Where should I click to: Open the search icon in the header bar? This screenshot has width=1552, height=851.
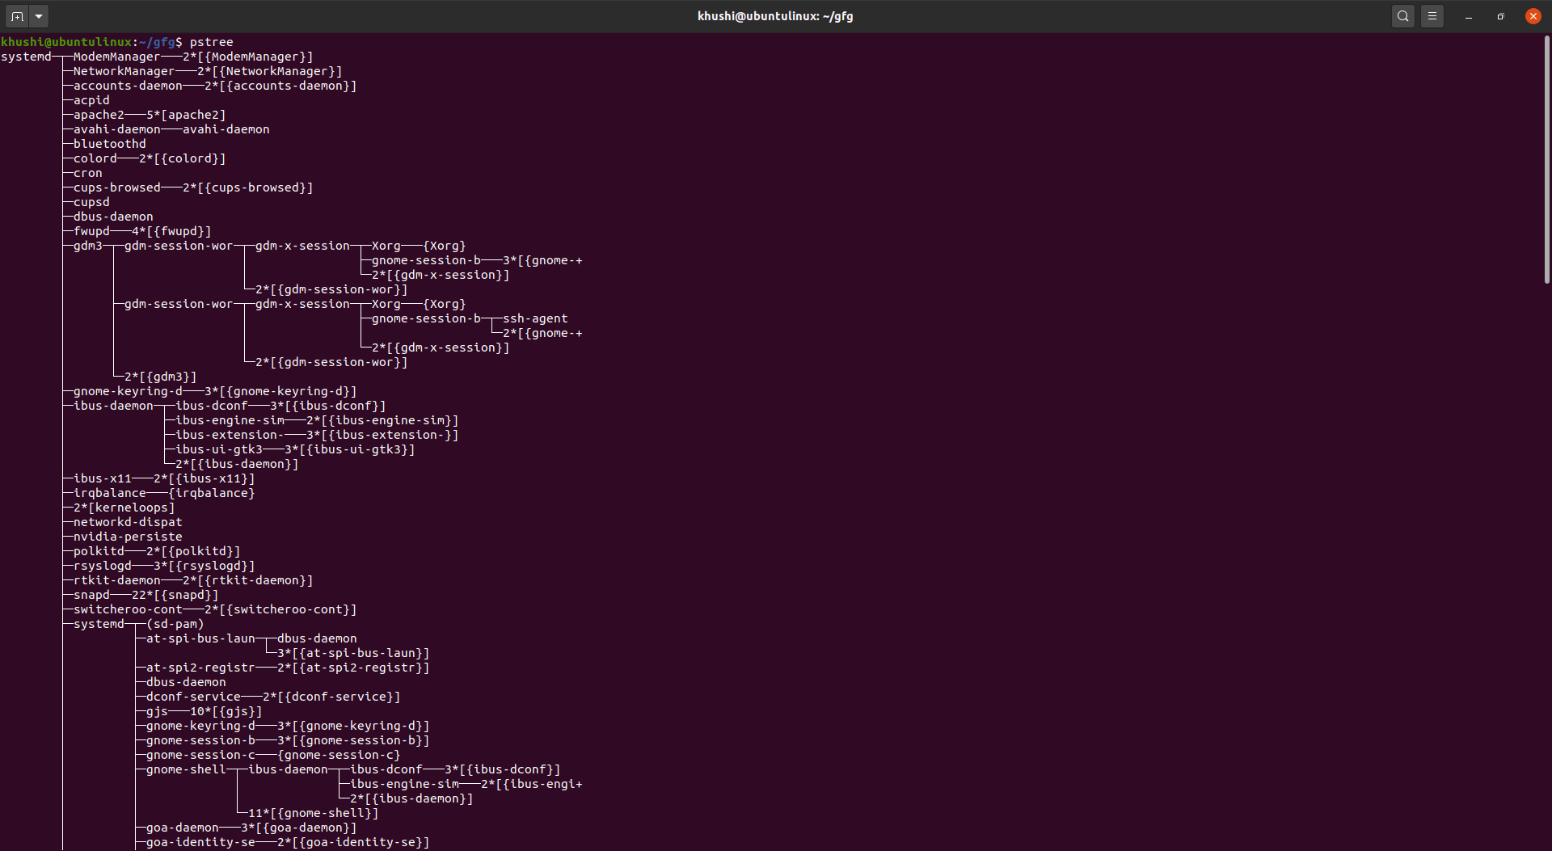pyautogui.click(x=1402, y=15)
